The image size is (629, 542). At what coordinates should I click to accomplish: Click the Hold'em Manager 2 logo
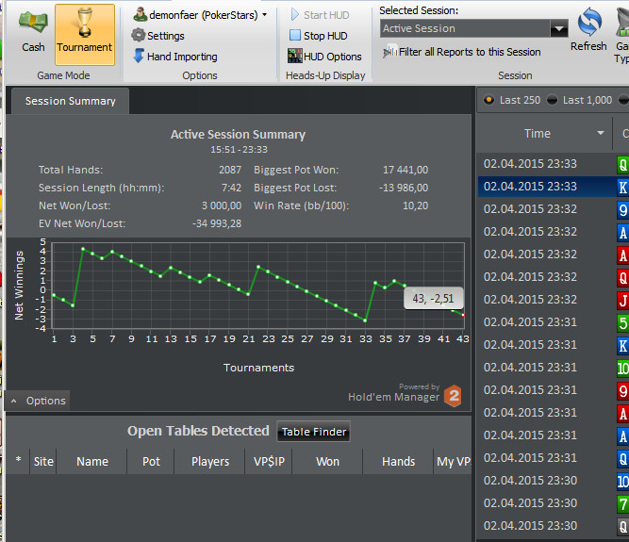point(454,396)
